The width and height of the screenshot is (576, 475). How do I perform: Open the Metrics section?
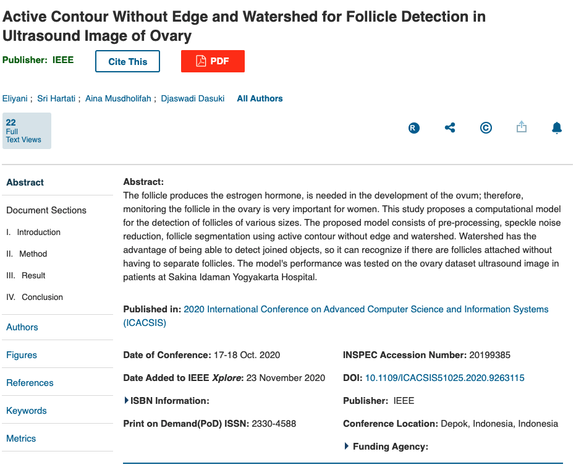coord(21,438)
